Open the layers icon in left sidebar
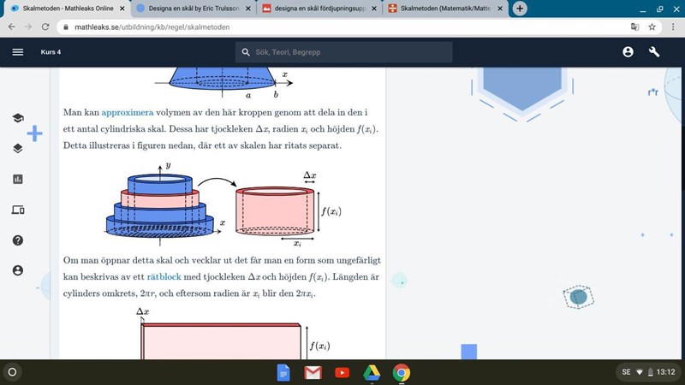The width and height of the screenshot is (685, 385). tap(18, 148)
